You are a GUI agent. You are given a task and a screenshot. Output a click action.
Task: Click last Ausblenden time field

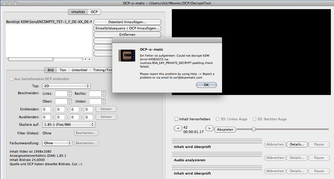point(89,117)
